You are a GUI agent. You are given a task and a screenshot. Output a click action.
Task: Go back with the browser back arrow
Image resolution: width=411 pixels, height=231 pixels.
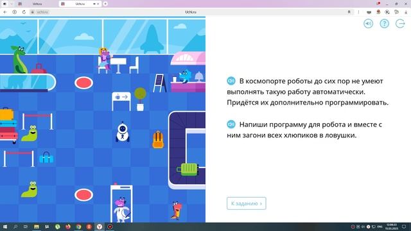(x=5, y=12)
